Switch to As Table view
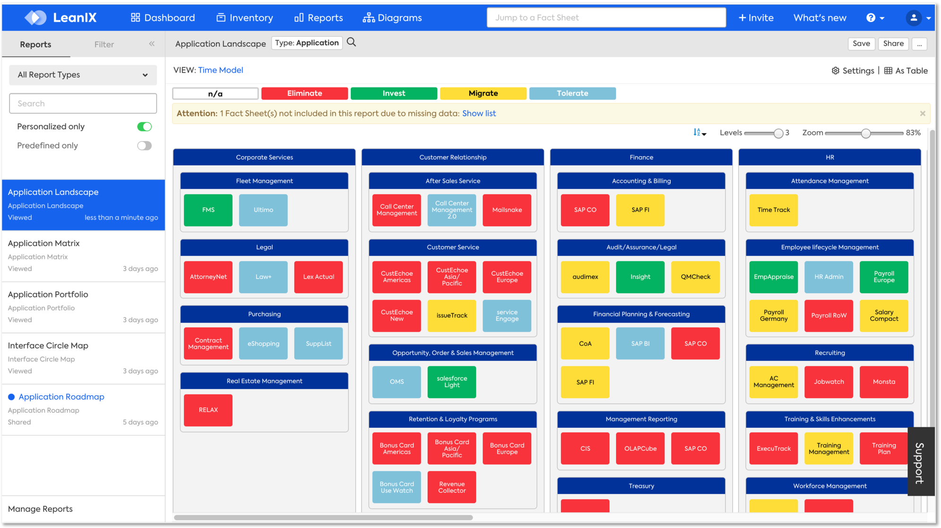Screen dimensions: 941x528 coord(906,71)
